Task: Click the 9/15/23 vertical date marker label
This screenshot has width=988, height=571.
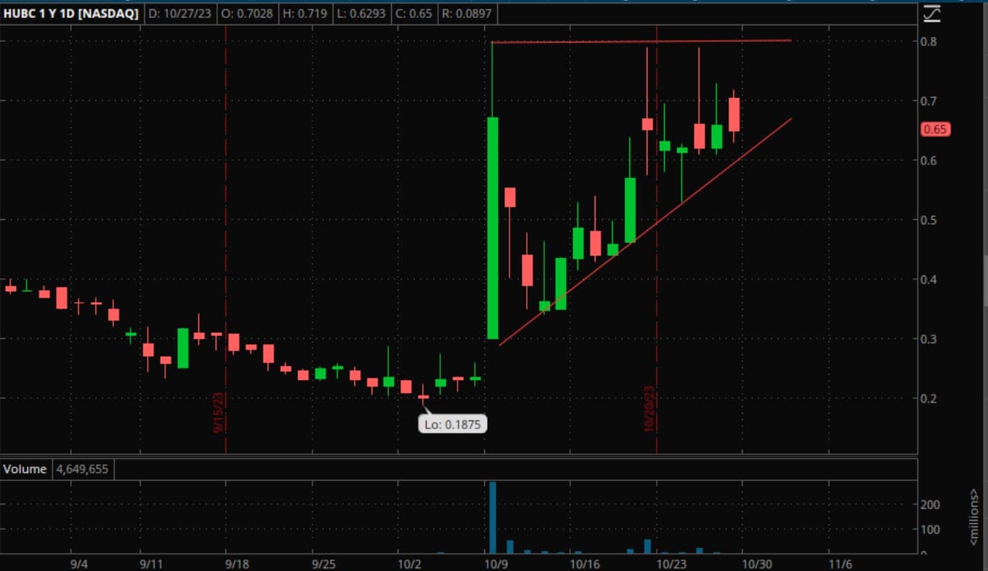Action: [x=219, y=412]
